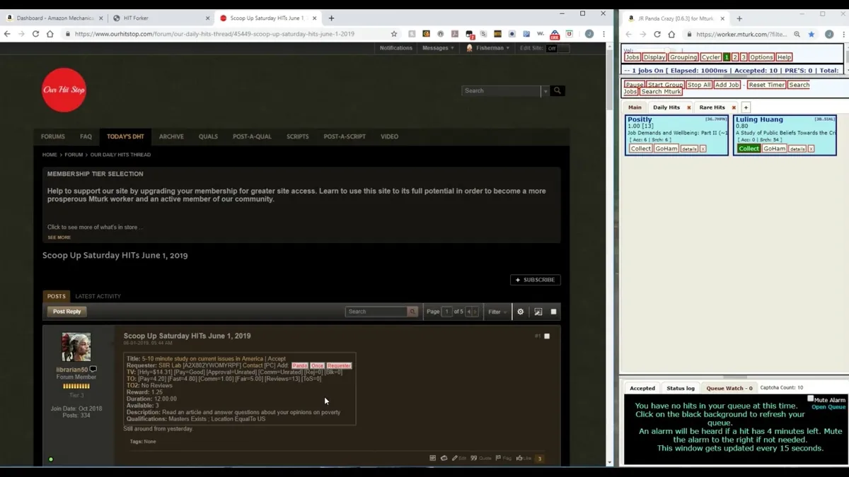Open a new tab in the forum browser
Image resolution: width=849 pixels, height=477 pixels.
coord(331,18)
